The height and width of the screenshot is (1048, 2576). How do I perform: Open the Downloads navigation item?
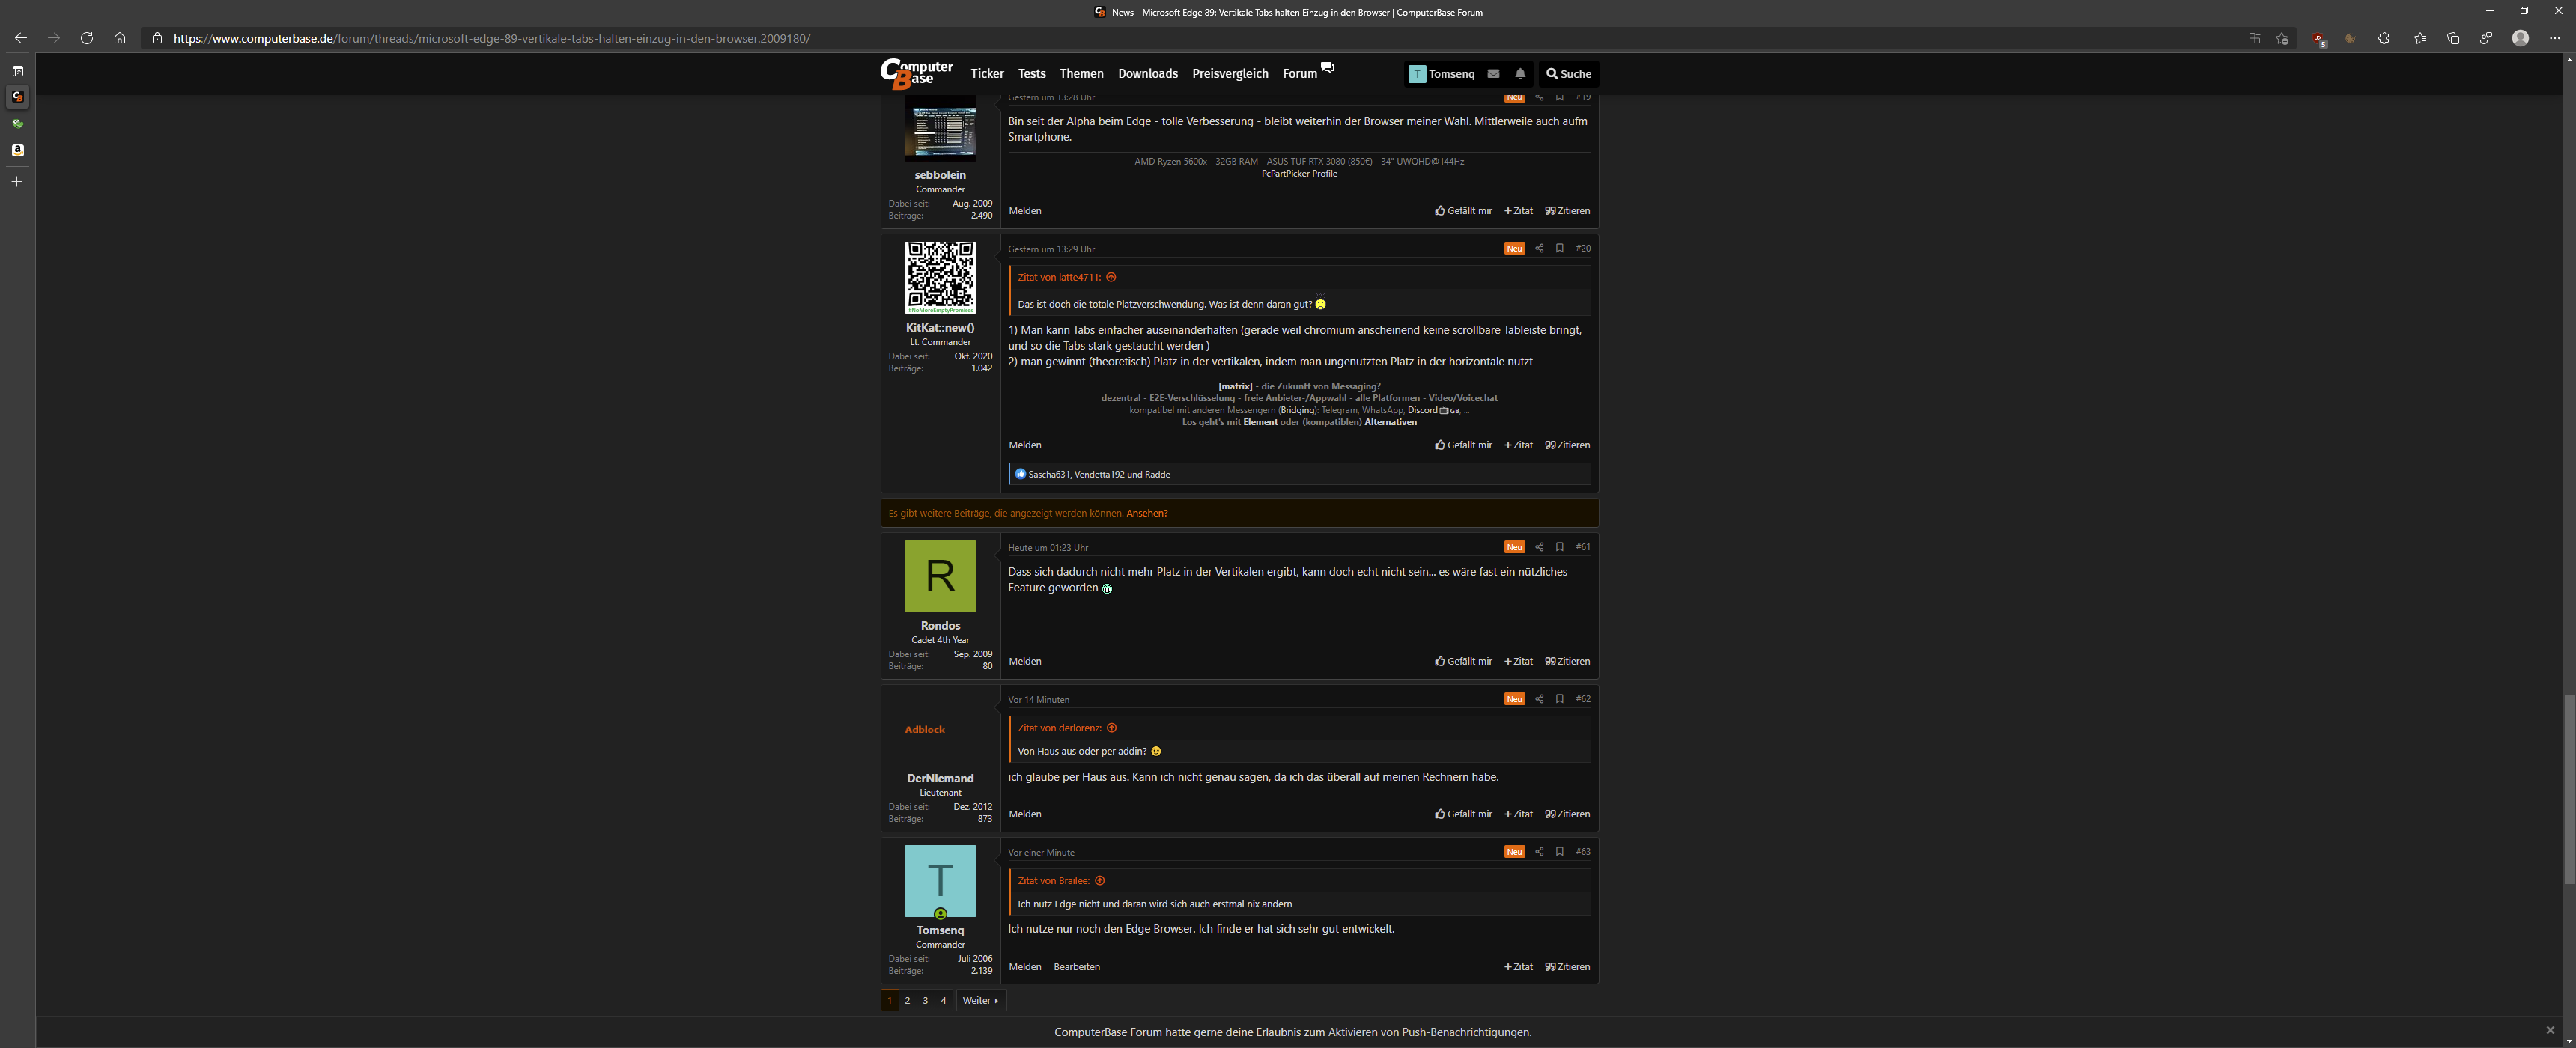tap(1147, 74)
